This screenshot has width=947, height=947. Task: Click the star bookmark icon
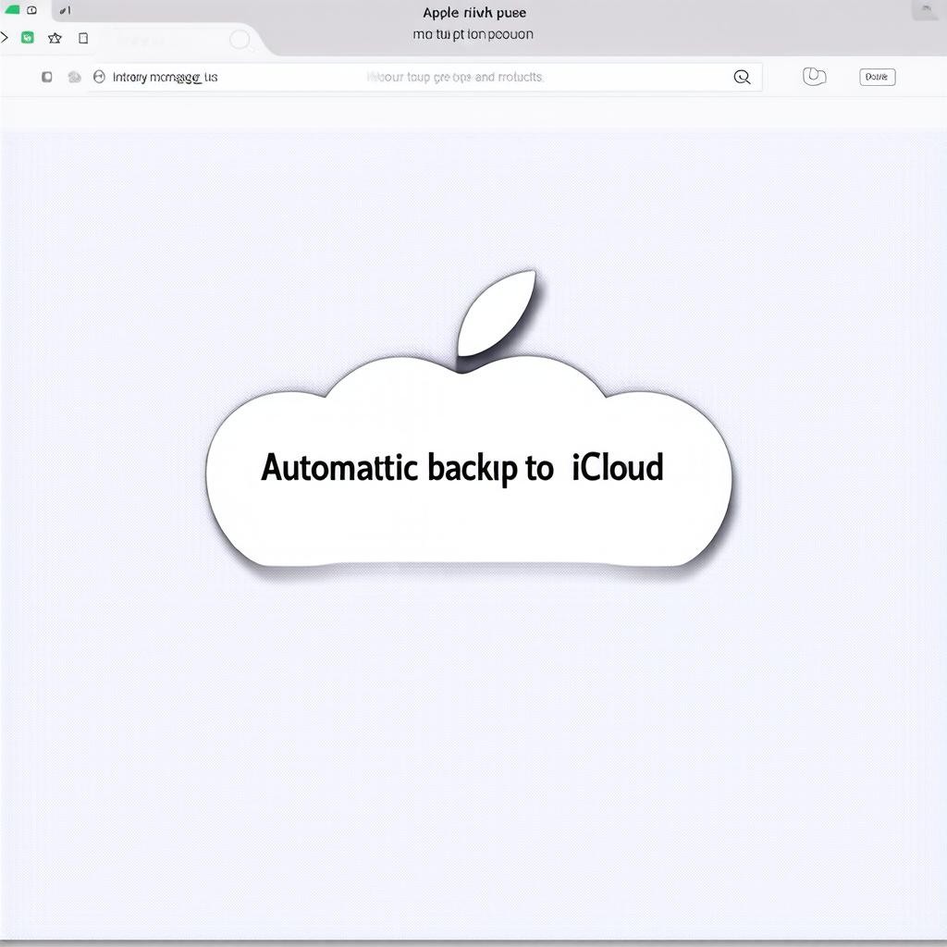click(55, 38)
